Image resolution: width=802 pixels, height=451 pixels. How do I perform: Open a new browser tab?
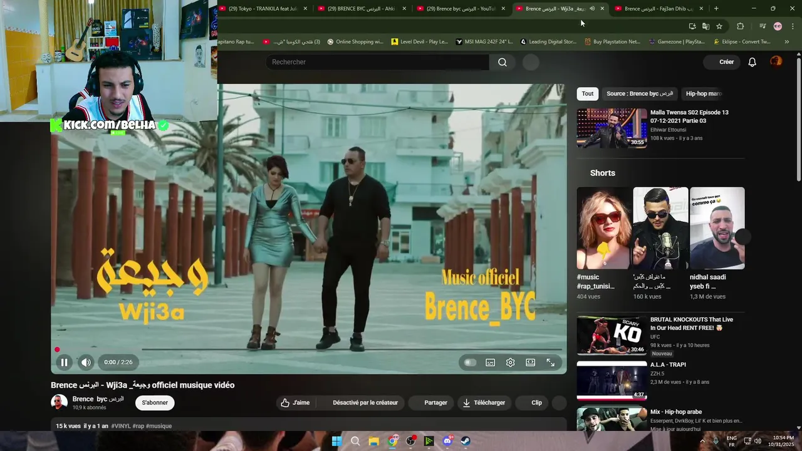tap(716, 9)
